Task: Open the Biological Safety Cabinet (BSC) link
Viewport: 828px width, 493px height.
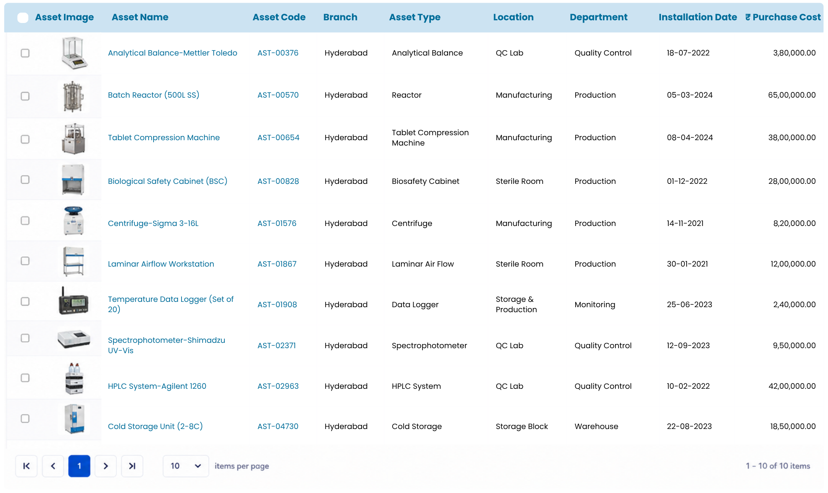Action: point(167,181)
